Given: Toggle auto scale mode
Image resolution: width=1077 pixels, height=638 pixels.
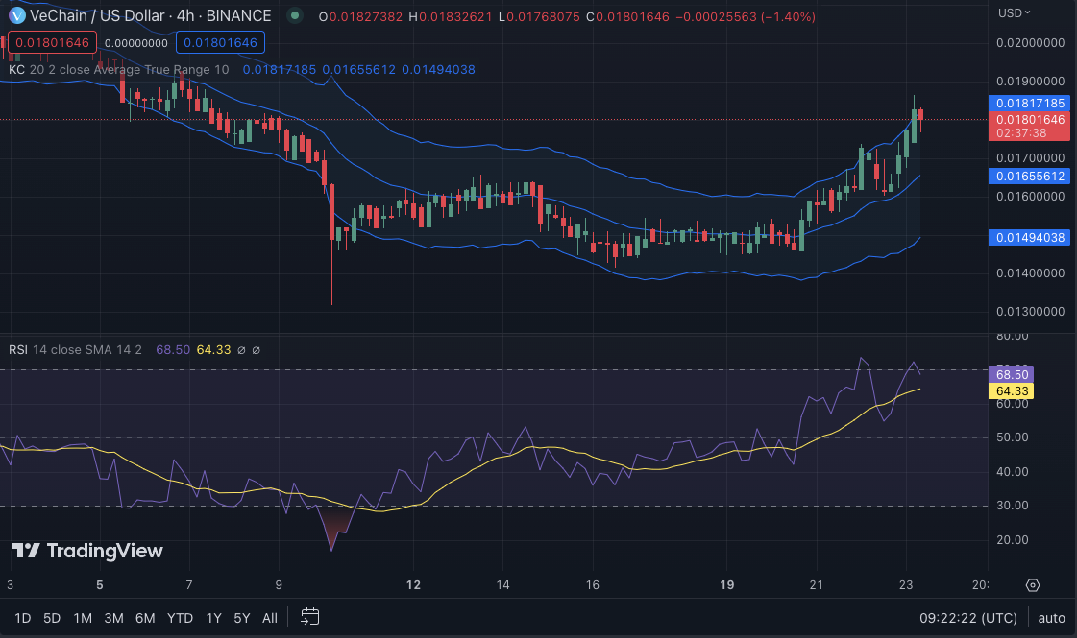Looking at the screenshot, I should pos(1052,618).
